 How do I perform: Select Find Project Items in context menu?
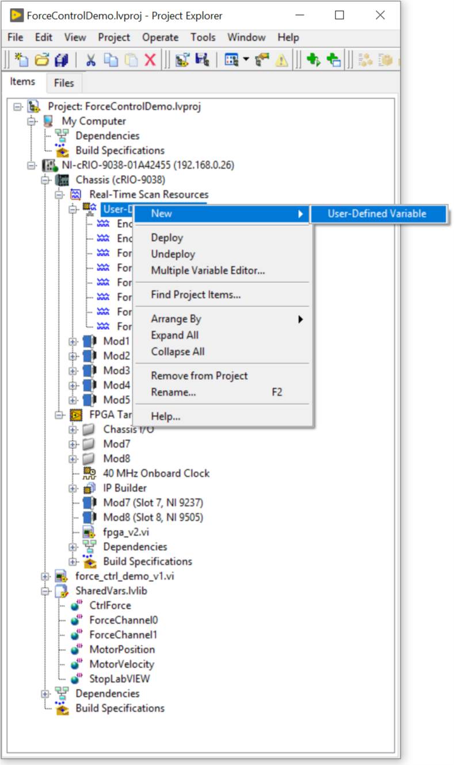click(223, 295)
